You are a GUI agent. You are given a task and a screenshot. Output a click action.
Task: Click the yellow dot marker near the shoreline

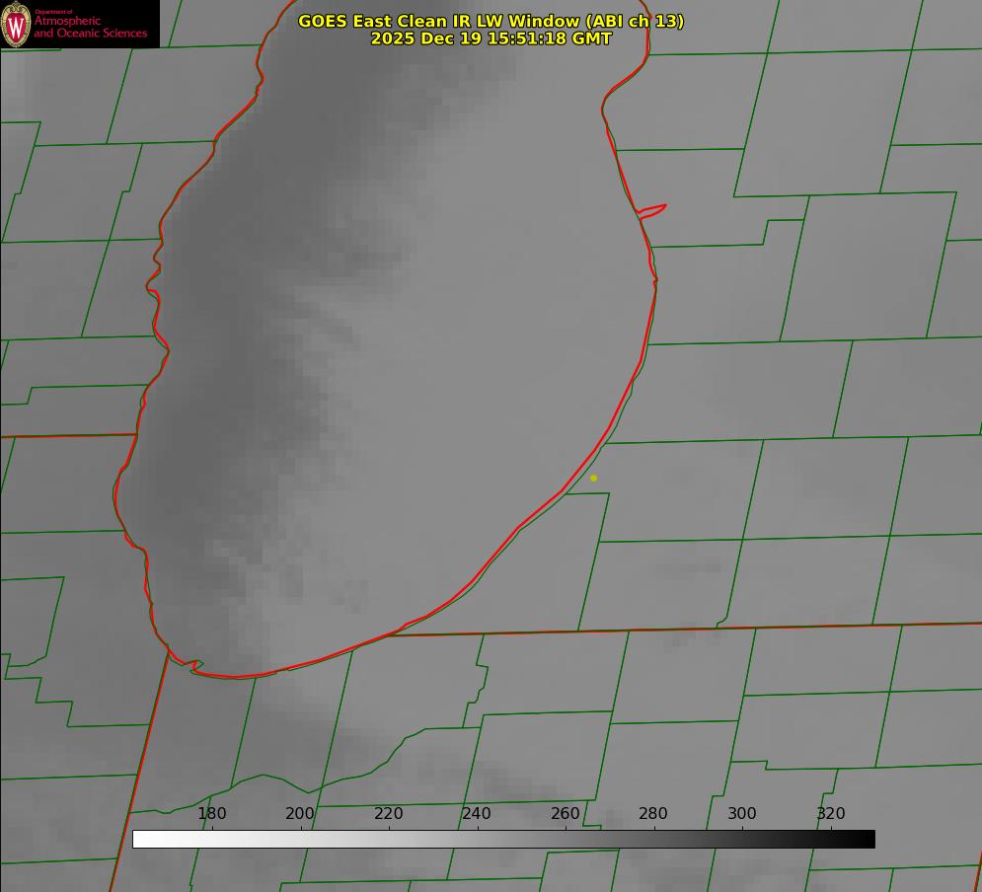pyautogui.click(x=593, y=478)
